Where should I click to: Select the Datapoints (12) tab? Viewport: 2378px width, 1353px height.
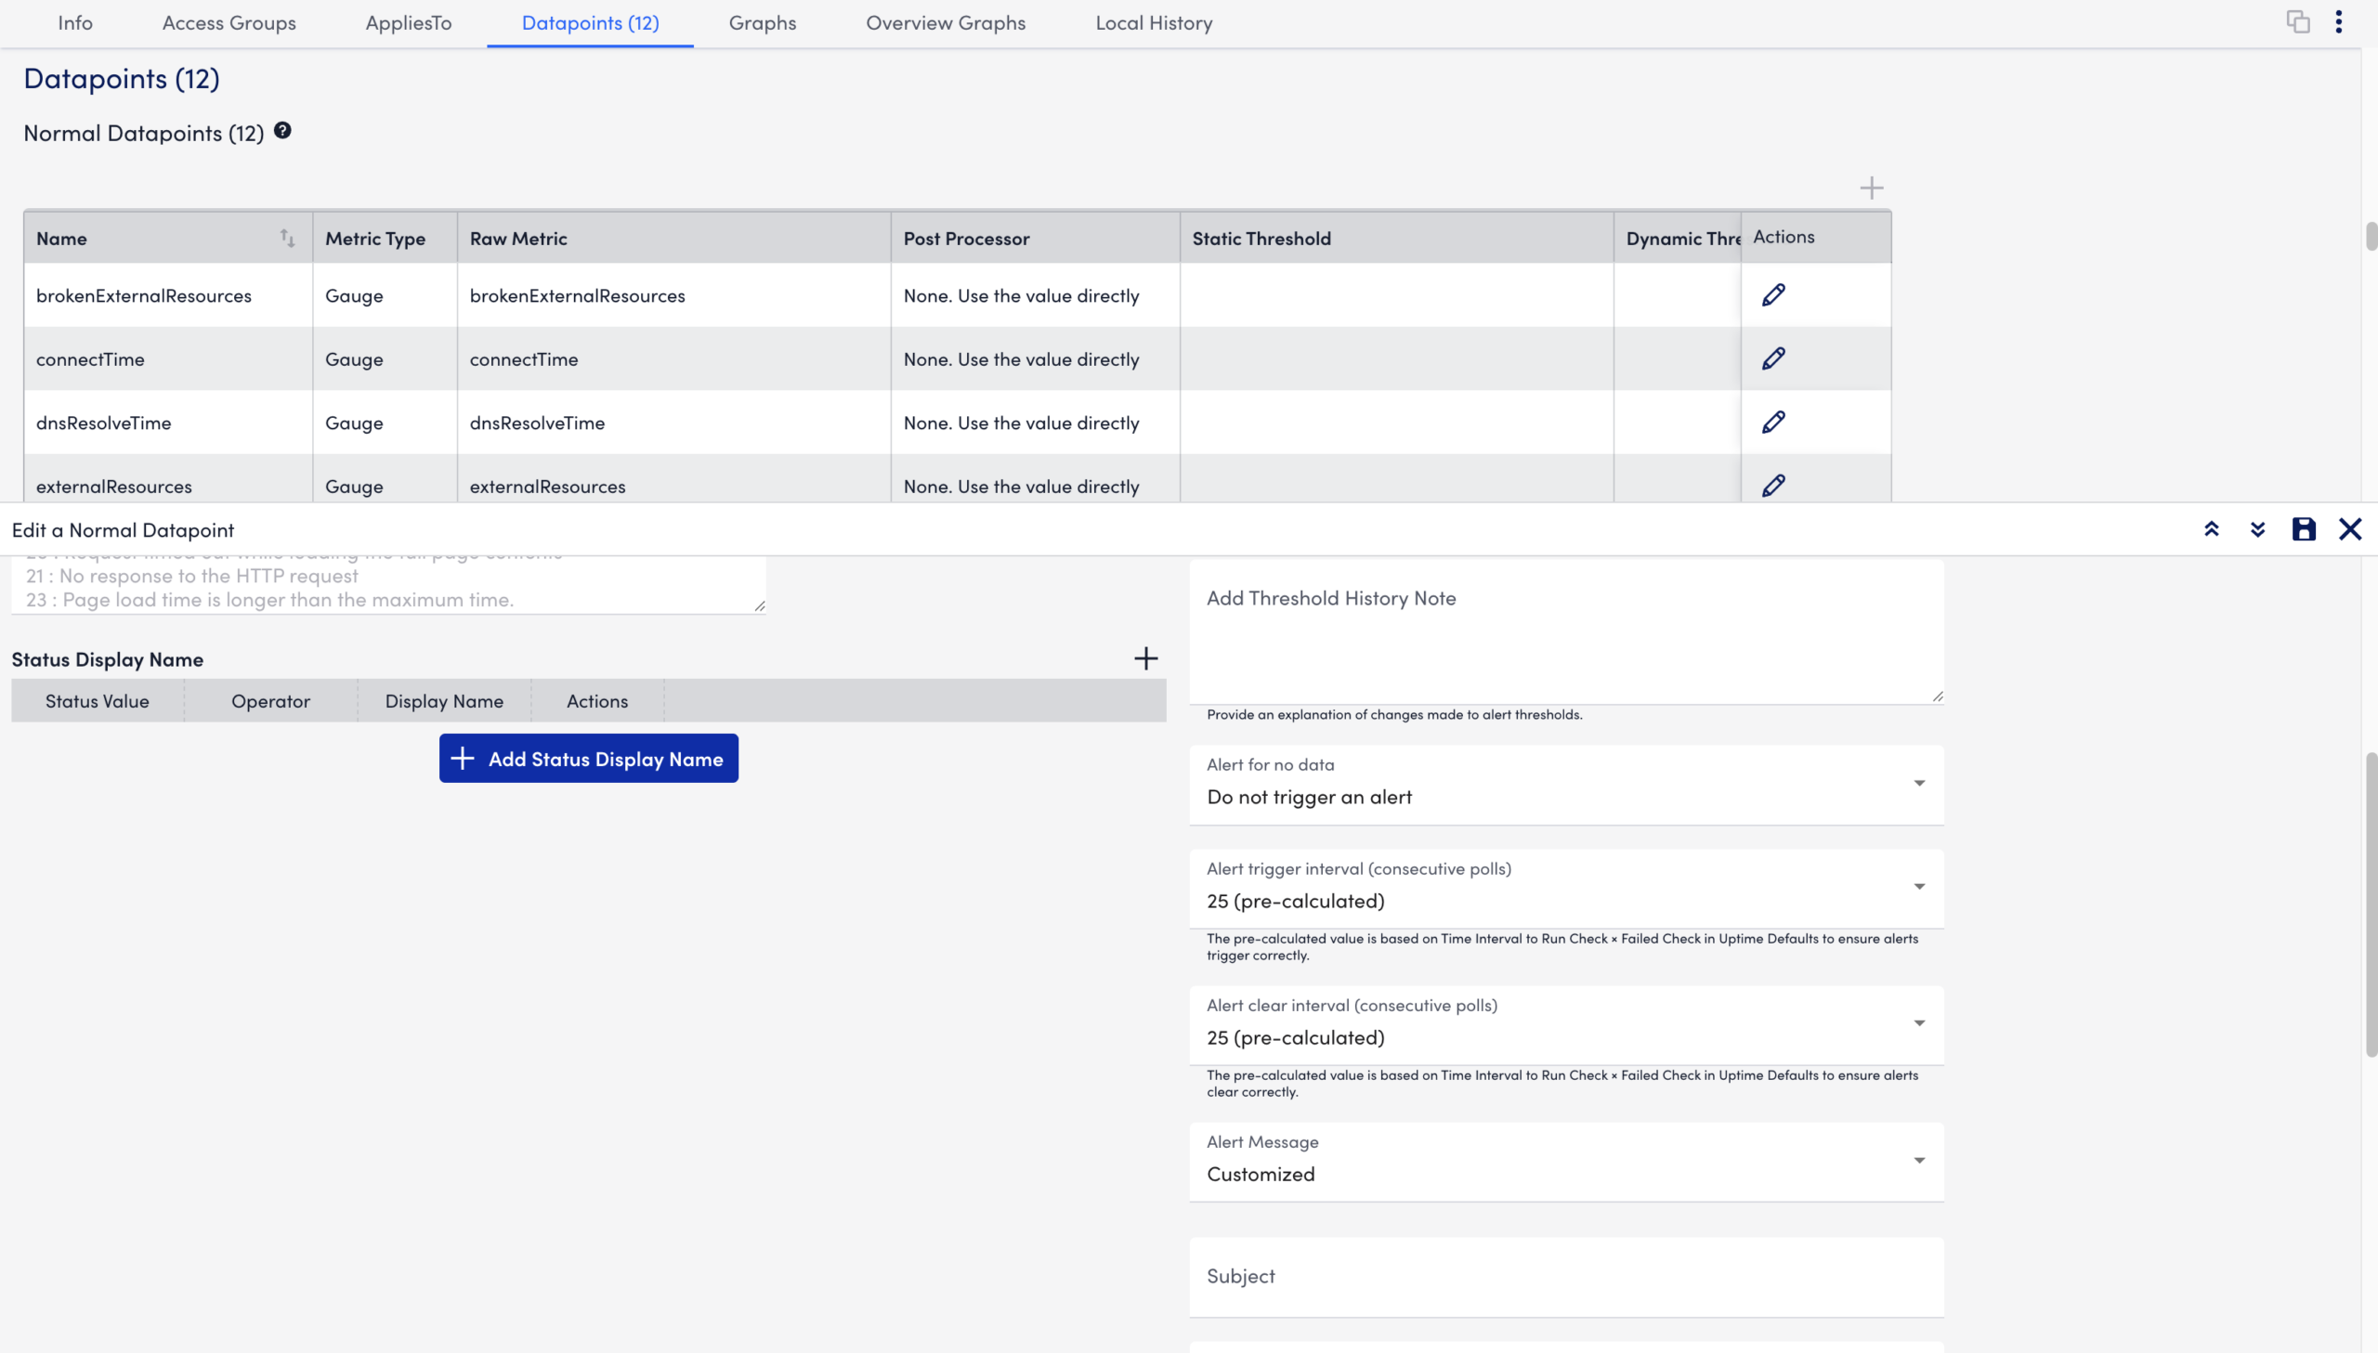590,22
